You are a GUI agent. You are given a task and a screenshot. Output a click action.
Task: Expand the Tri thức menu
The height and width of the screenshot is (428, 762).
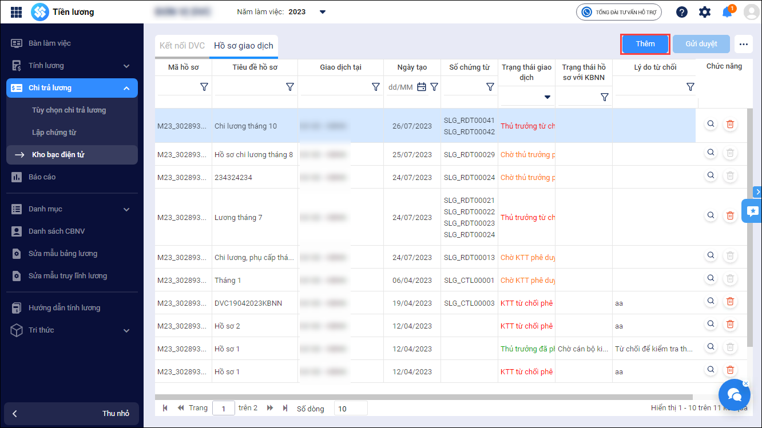pos(72,330)
